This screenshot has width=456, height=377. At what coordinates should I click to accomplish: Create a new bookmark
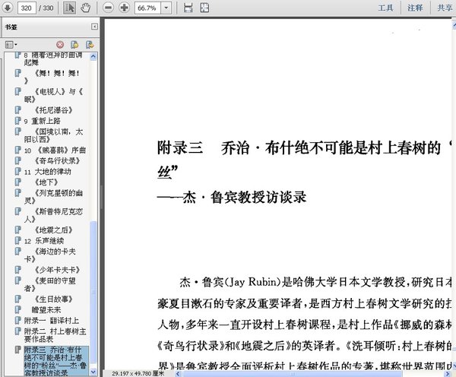pos(74,45)
